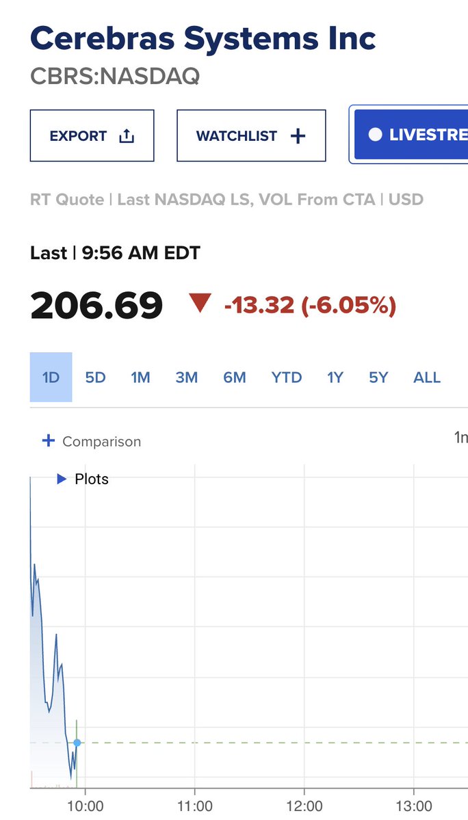Select the 1M time range
Viewport: 468px width, 820px height.
pyautogui.click(x=140, y=377)
